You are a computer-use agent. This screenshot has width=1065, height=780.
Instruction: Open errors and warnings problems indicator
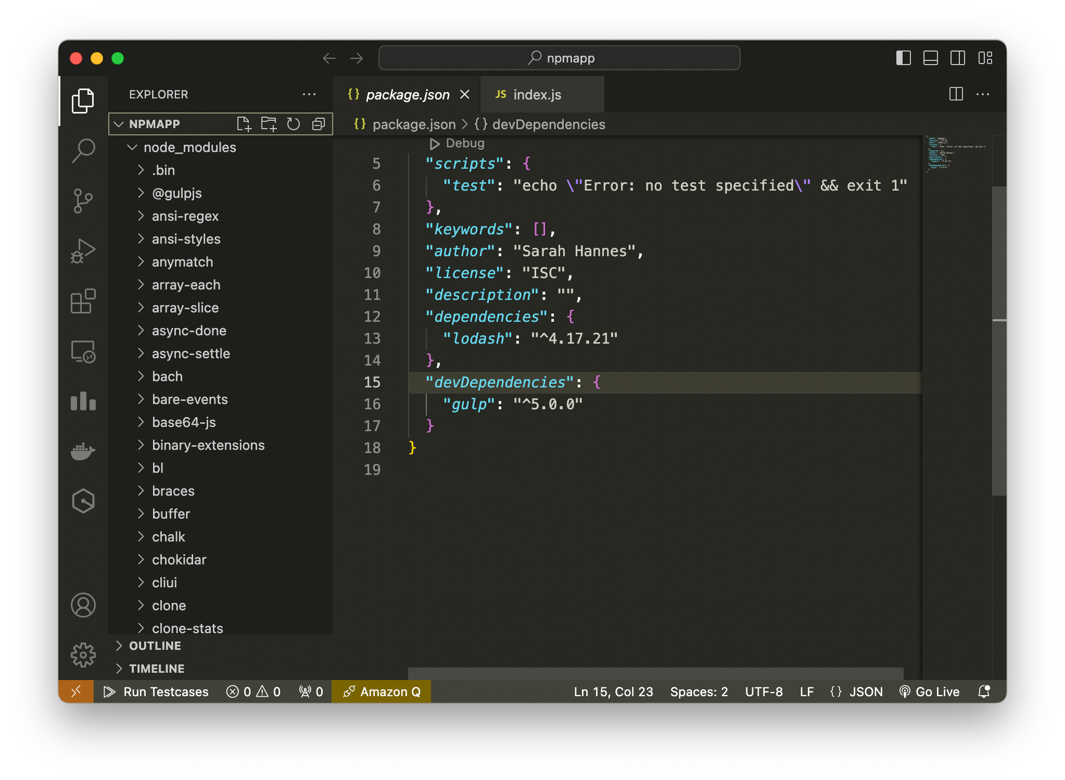coord(254,691)
